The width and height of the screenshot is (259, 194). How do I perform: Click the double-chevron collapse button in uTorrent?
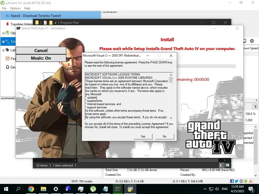[255, 107]
